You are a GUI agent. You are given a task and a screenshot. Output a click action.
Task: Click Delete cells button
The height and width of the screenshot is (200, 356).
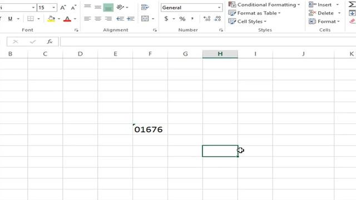click(x=322, y=13)
